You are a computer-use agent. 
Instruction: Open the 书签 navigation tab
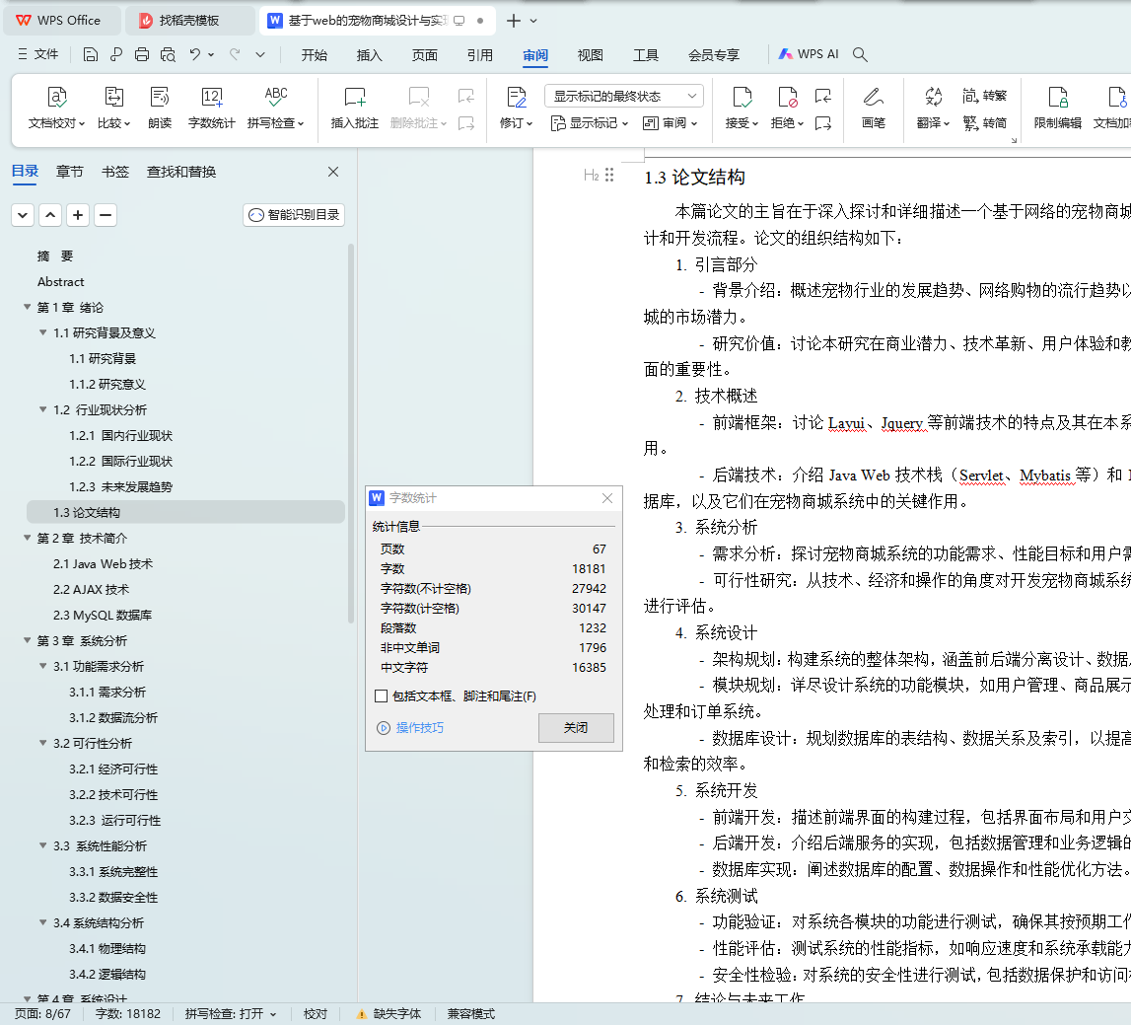coord(115,172)
